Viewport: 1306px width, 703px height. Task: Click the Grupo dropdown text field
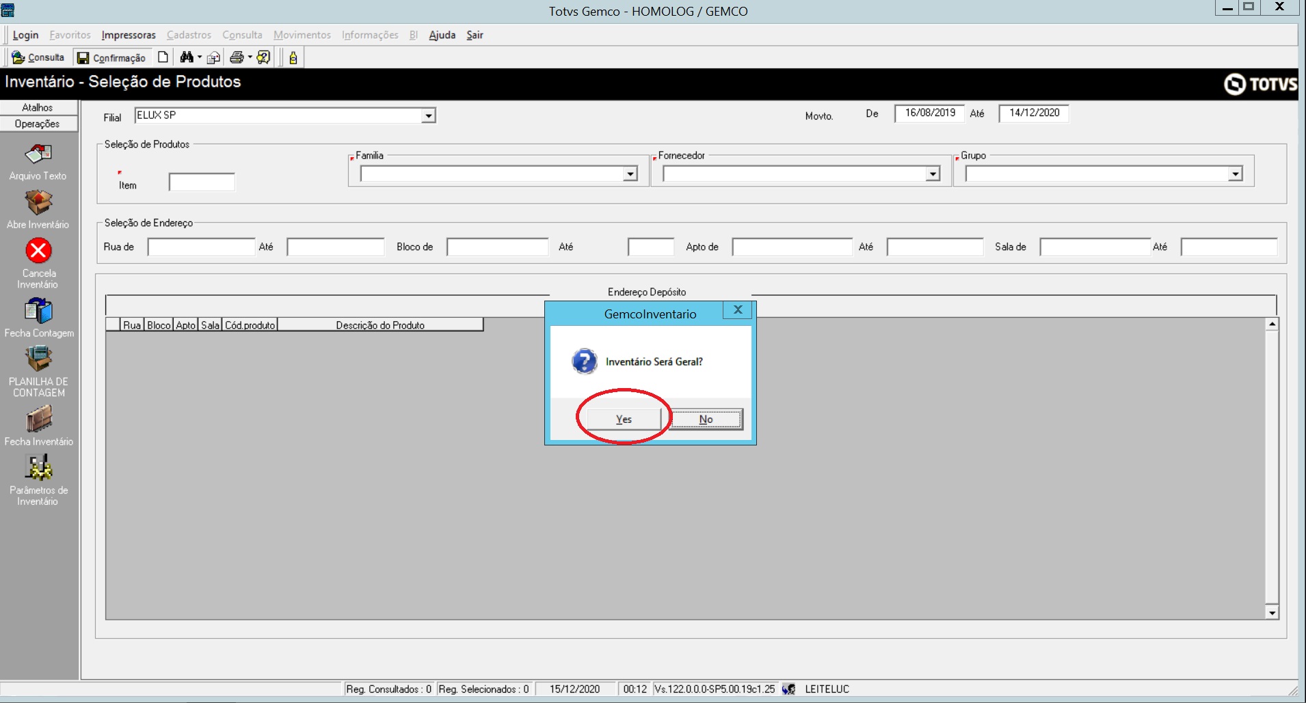pyautogui.click(x=1096, y=174)
